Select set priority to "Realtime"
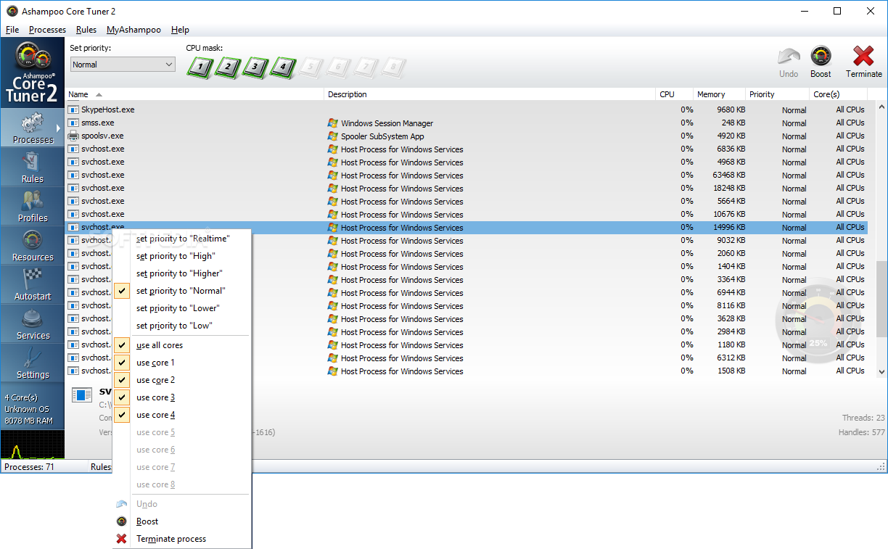 click(x=181, y=239)
